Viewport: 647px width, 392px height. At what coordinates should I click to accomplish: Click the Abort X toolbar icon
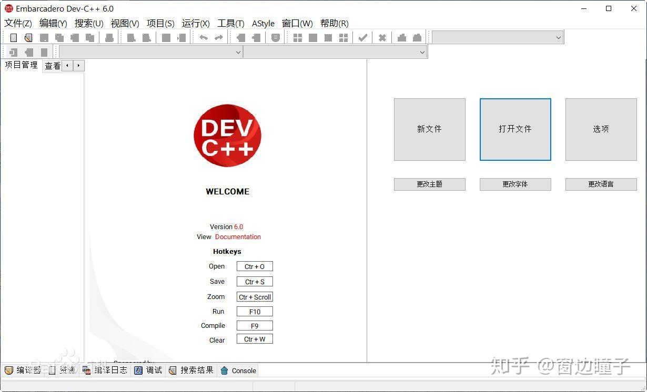click(382, 37)
